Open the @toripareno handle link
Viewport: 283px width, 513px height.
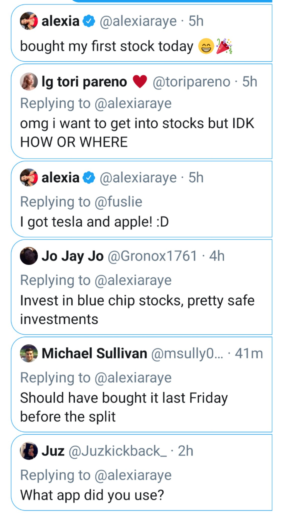(x=191, y=82)
